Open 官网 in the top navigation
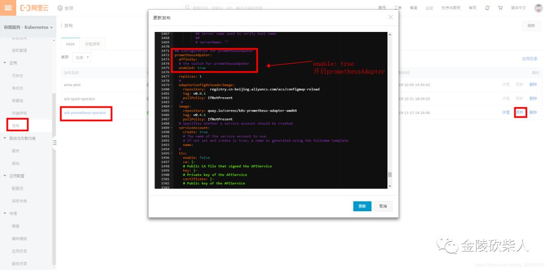Screen dimensions: 547x270 click(473, 8)
